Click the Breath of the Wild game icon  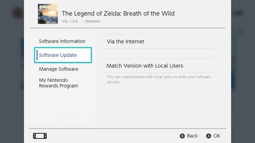[x=48, y=14]
